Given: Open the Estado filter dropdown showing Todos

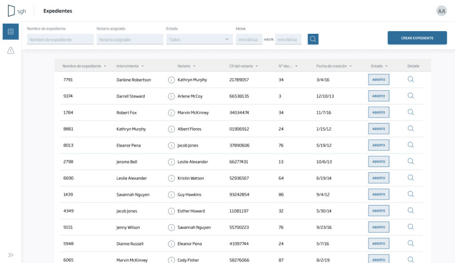Looking at the screenshot, I should [x=199, y=39].
